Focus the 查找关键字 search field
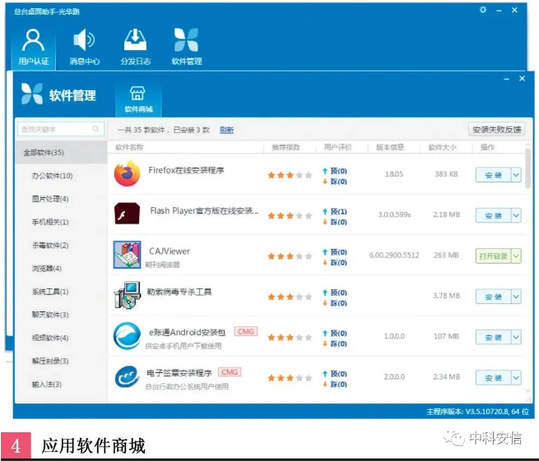The image size is (539, 461). pos(61,129)
